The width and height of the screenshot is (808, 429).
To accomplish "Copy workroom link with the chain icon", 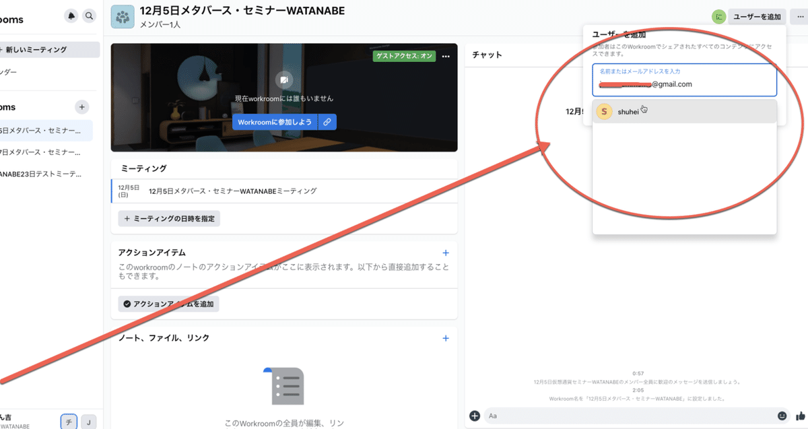I will pos(327,122).
